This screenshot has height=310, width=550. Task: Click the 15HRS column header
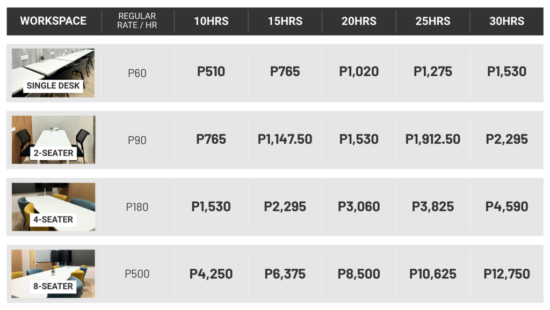click(x=285, y=21)
